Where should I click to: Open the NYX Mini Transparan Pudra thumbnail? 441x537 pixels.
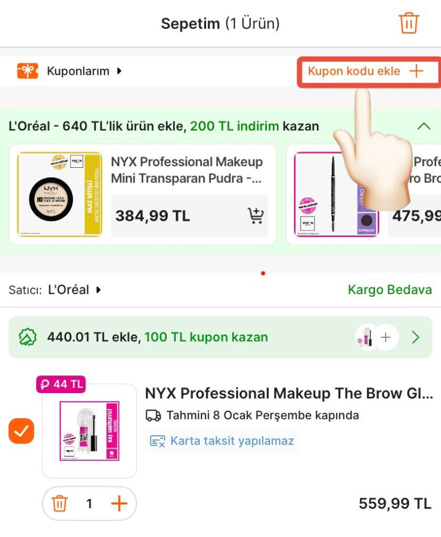click(59, 194)
